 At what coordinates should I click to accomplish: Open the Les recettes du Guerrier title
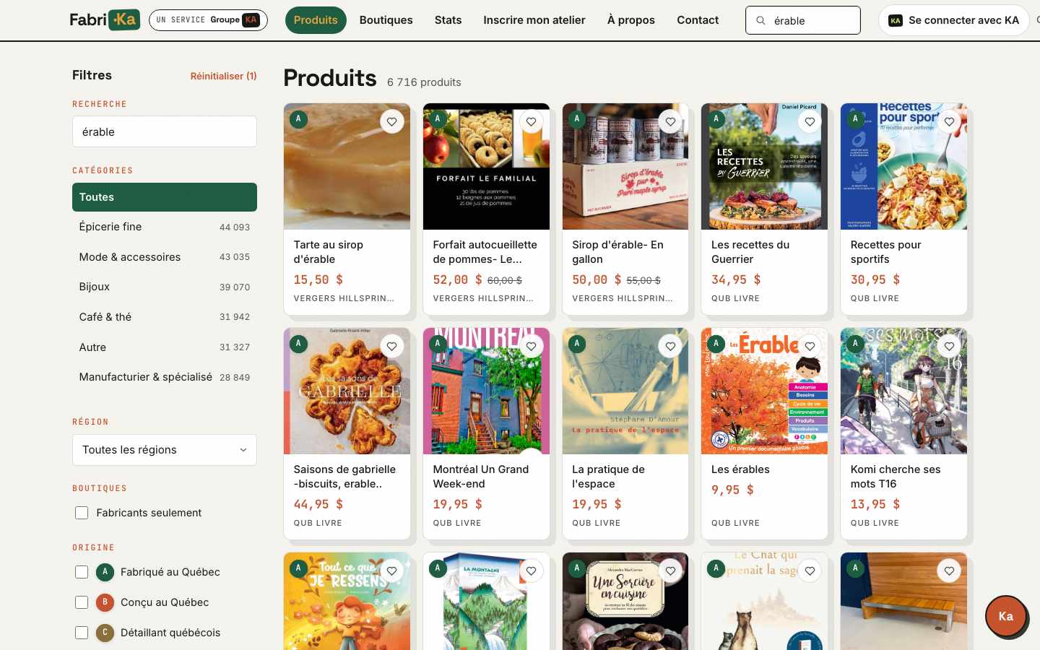pyautogui.click(x=750, y=252)
